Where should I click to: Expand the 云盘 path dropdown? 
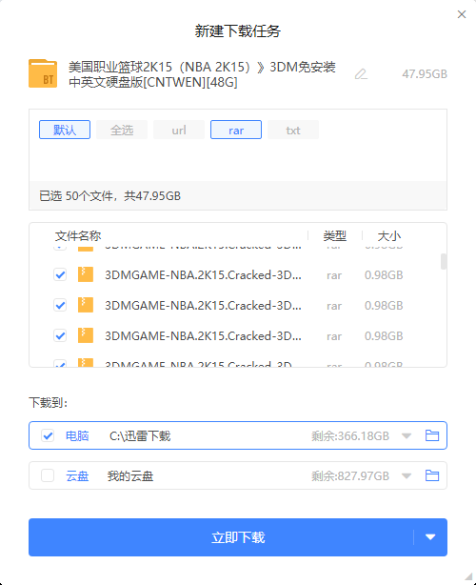[407, 476]
